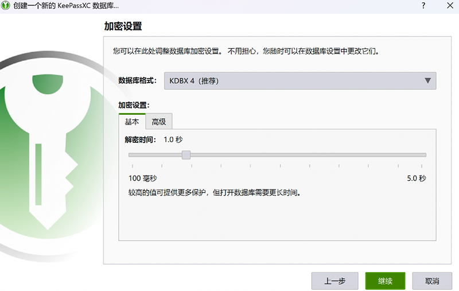This screenshot has width=459, height=291.
Task: Close the new database wizard window
Action: click(450, 5)
